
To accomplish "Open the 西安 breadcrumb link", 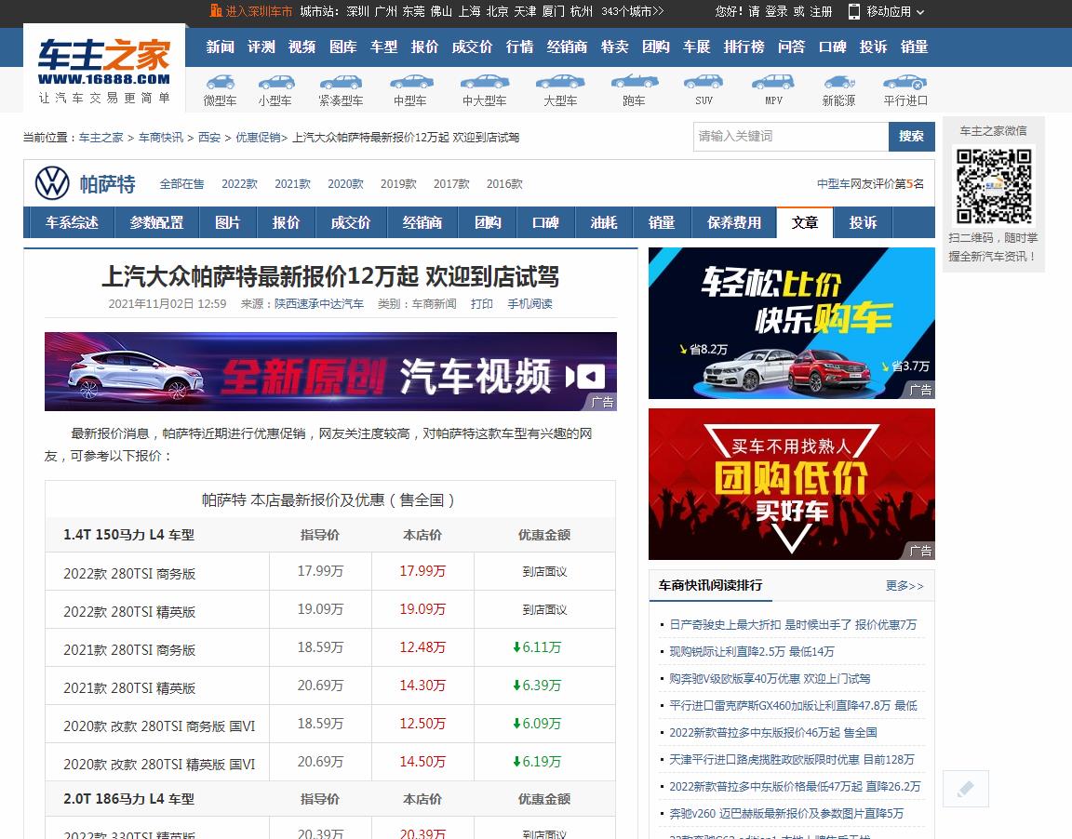I will (209, 138).
